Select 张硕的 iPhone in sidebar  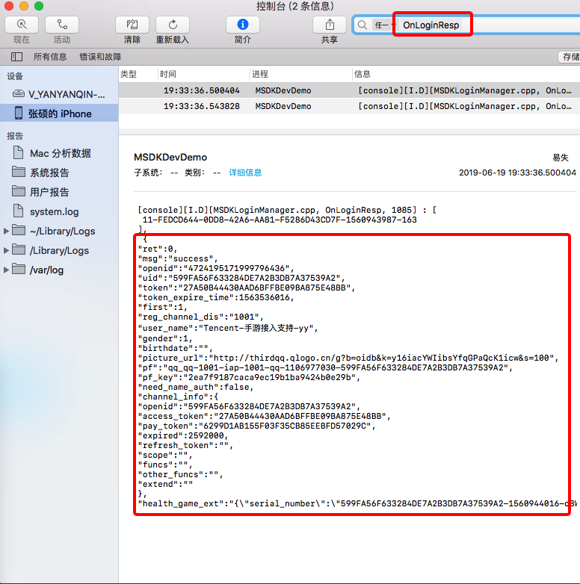pyautogui.click(x=60, y=114)
